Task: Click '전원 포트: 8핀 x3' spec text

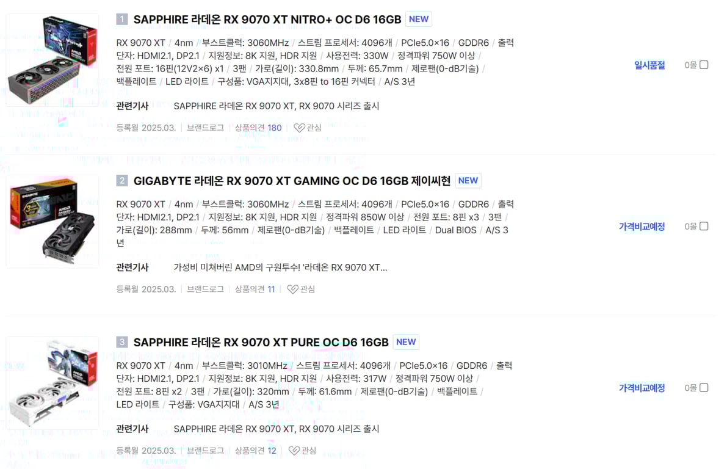Action: point(446,217)
